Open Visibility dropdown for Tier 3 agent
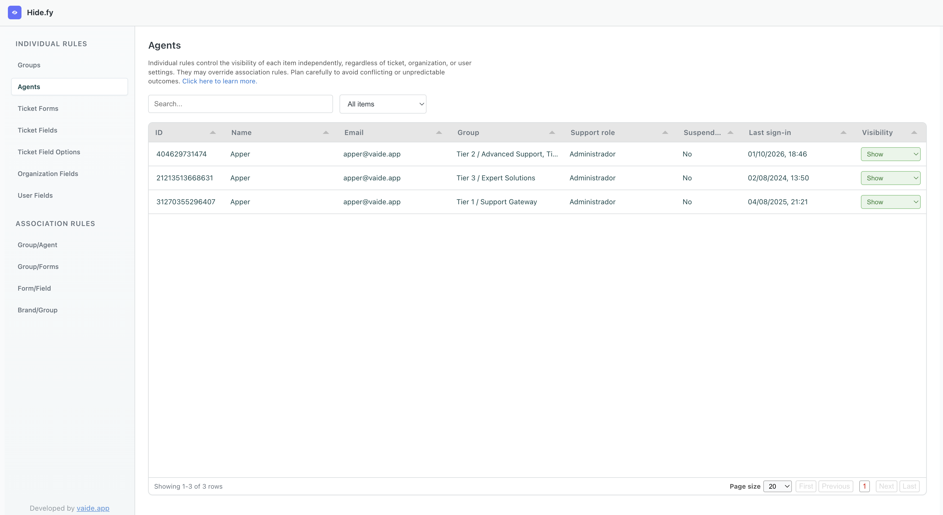 (x=890, y=178)
